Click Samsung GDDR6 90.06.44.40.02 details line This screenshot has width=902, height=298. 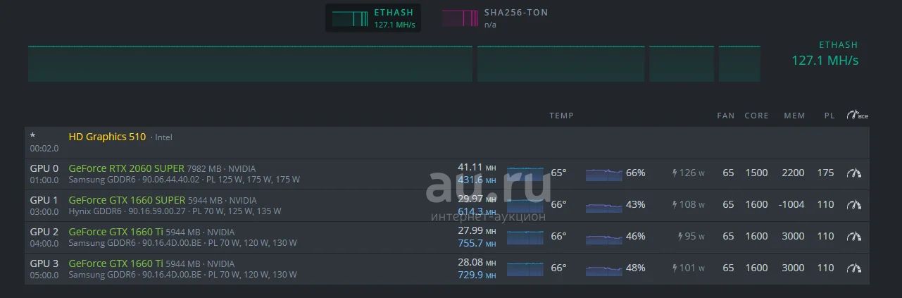[x=184, y=180]
